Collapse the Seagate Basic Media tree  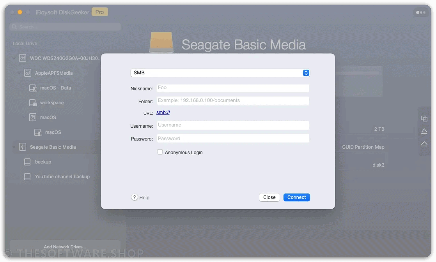point(14,147)
